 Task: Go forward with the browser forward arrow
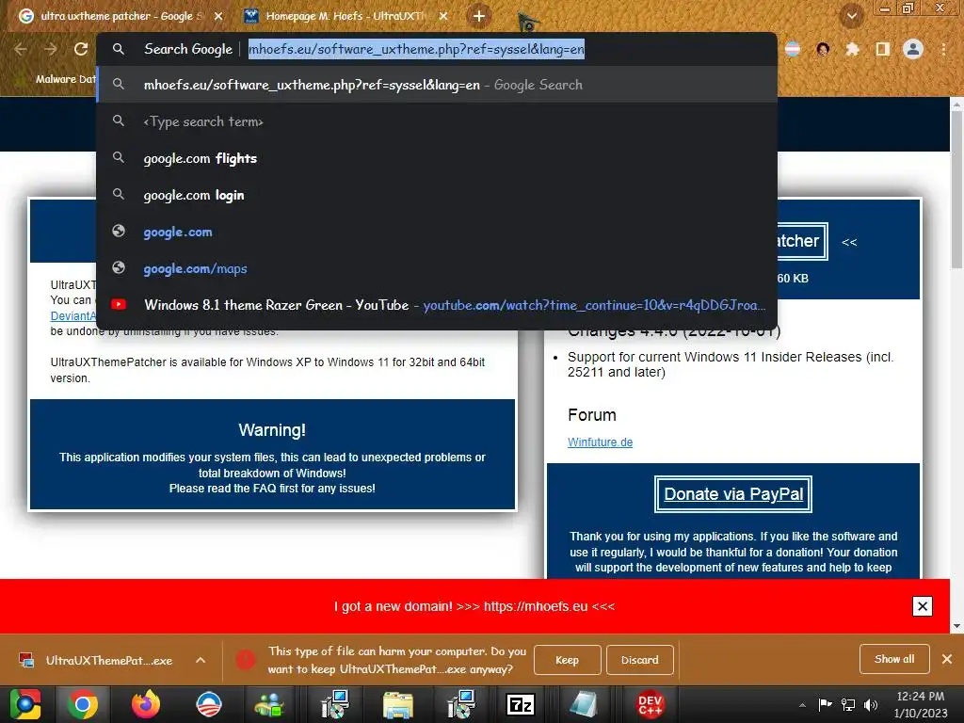51,49
